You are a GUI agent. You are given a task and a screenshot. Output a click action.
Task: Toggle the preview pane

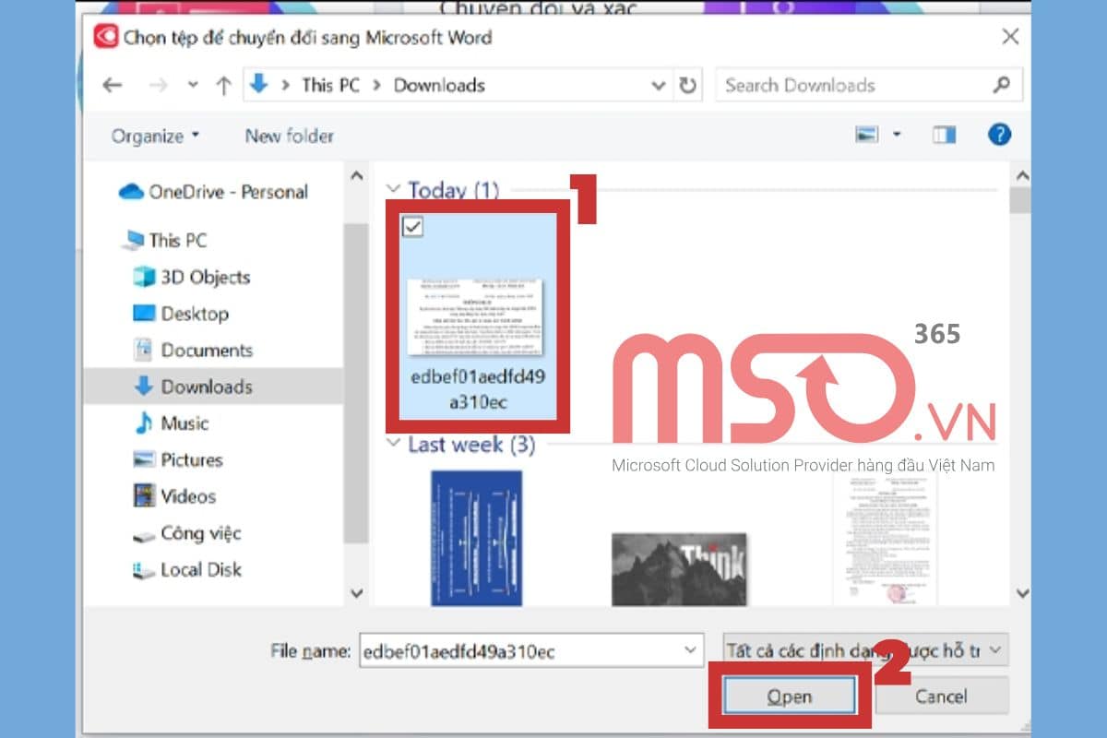tap(944, 136)
